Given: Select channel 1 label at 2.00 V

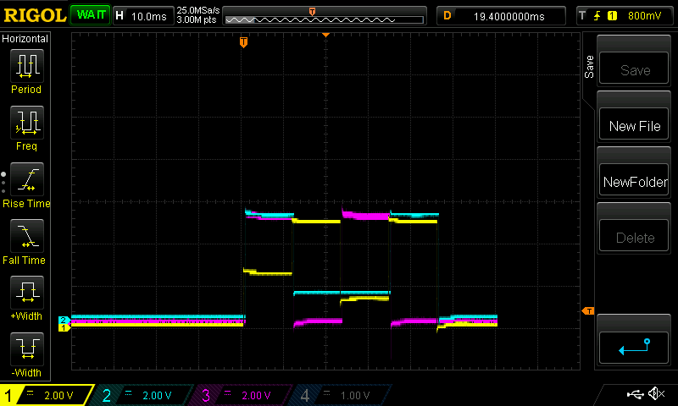Looking at the screenshot, I should point(47,395).
